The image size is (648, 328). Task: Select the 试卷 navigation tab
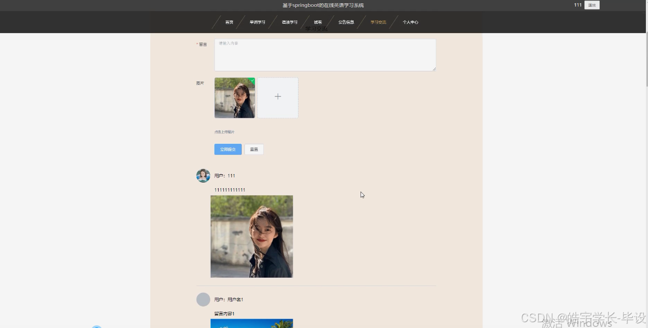[x=318, y=22]
